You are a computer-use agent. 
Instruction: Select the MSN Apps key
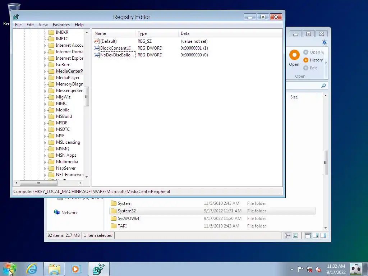tap(66, 155)
